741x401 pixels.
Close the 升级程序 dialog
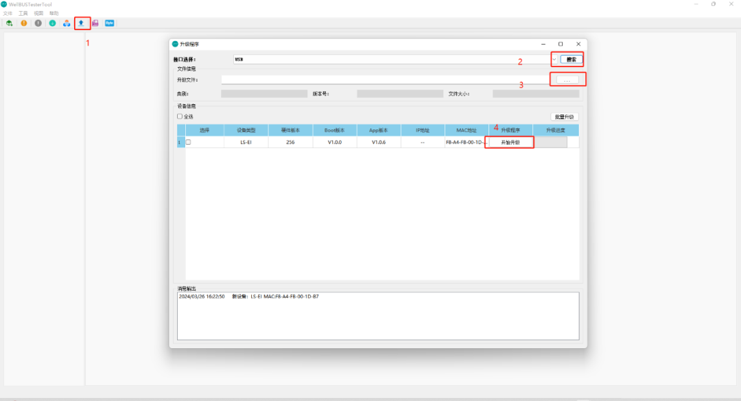[578, 44]
